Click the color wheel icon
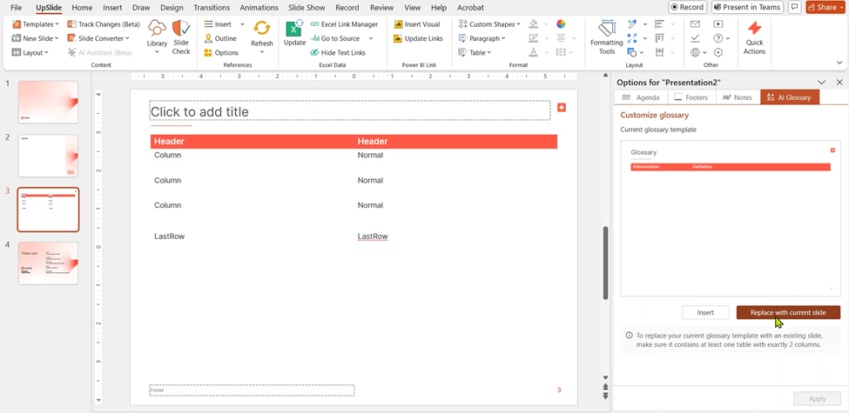The image size is (849, 413). point(561,24)
